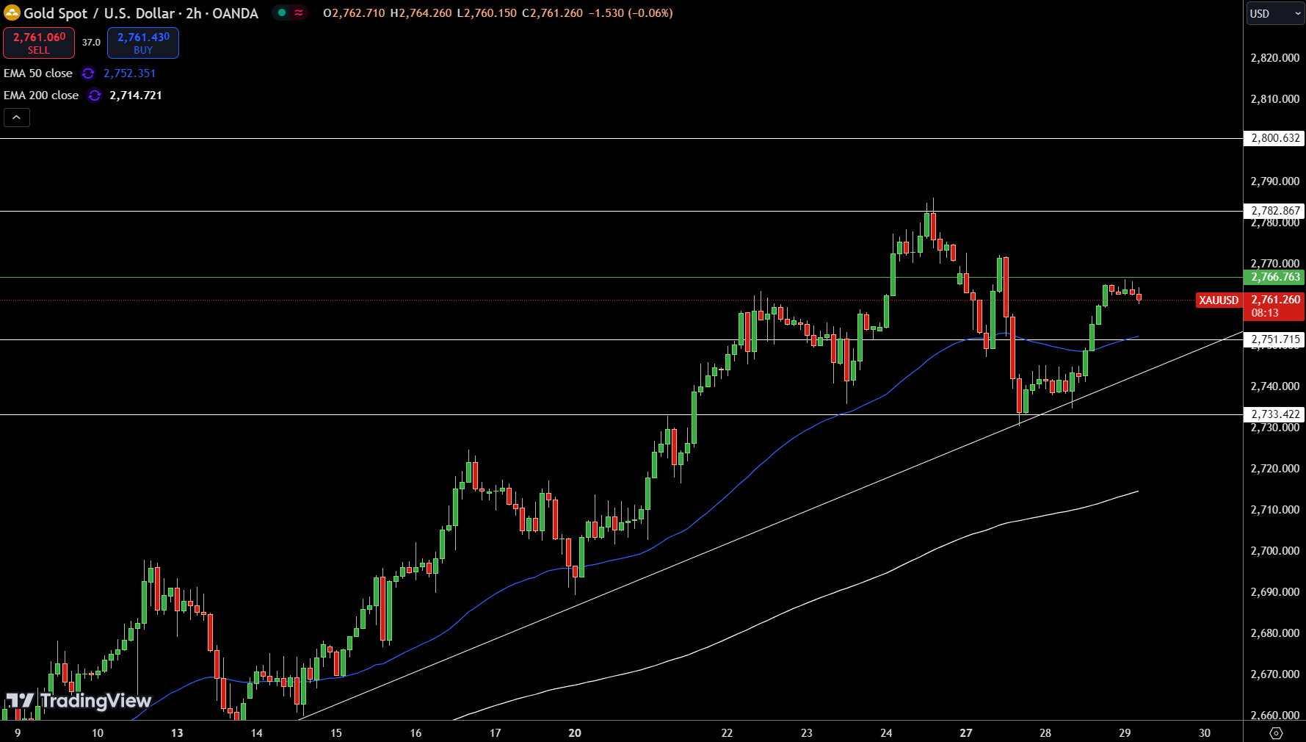The width and height of the screenshot is (1306, 742).
Task: Click the green 2,766.763 price label
Action: [x=1274, y=277]
